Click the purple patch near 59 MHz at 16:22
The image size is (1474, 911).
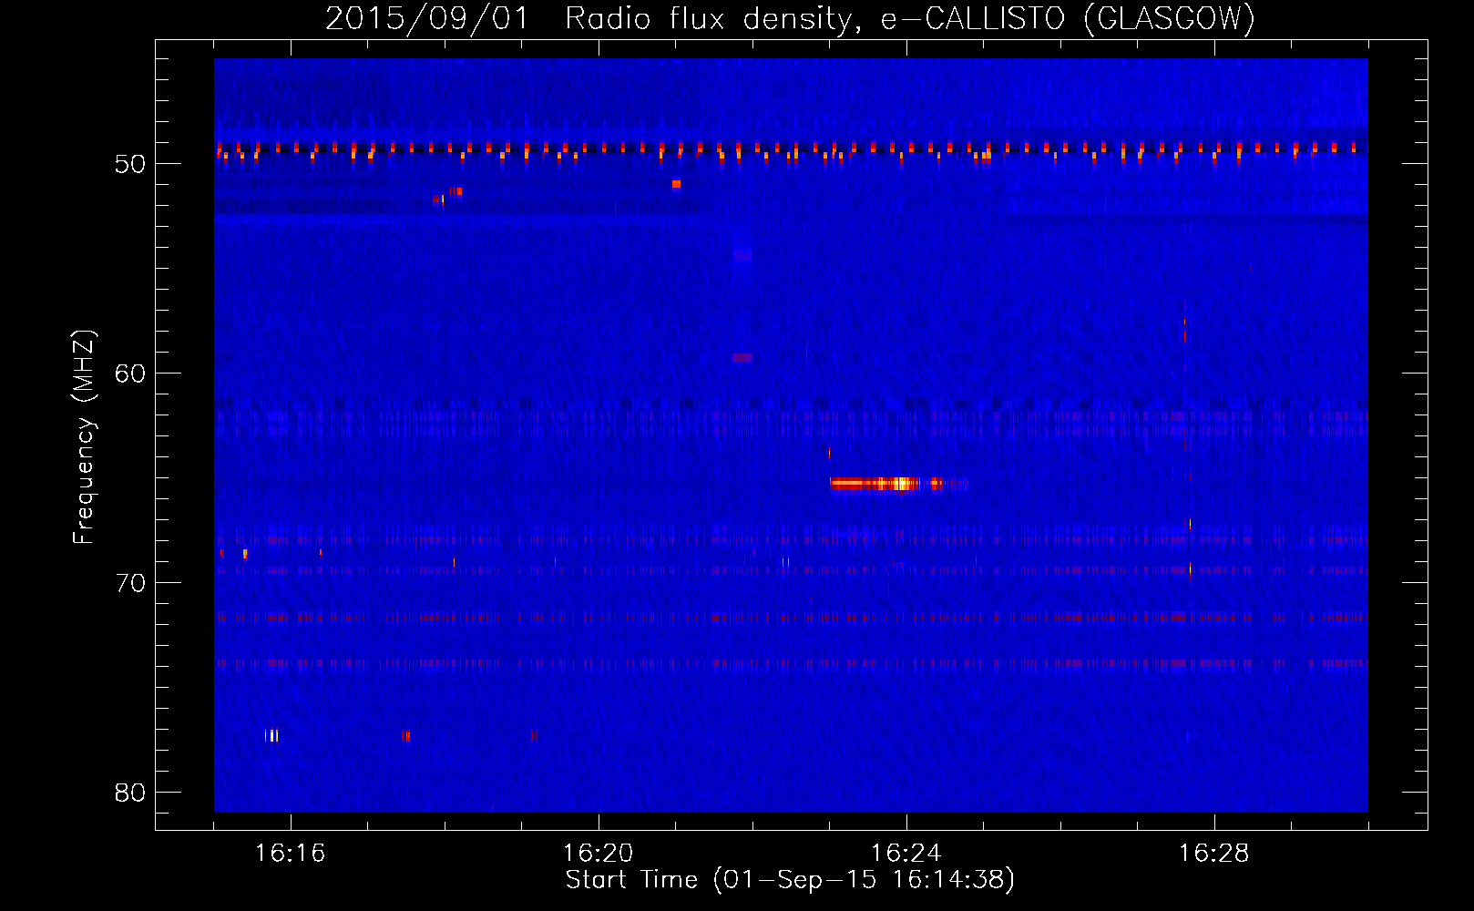[742, 358]
